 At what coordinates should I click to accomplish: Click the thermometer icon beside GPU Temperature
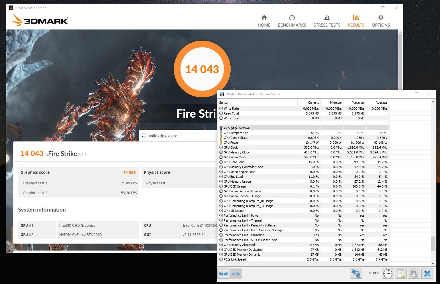pos(221,133)
